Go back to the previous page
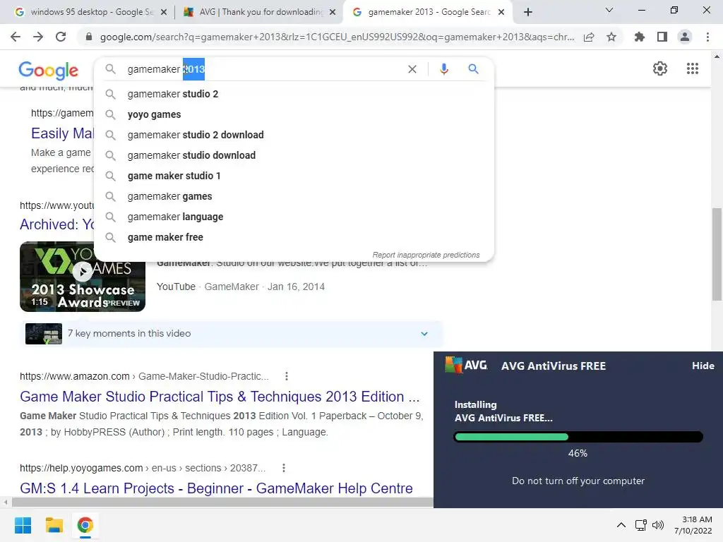 pyautogui.click(x=16, y=37)
